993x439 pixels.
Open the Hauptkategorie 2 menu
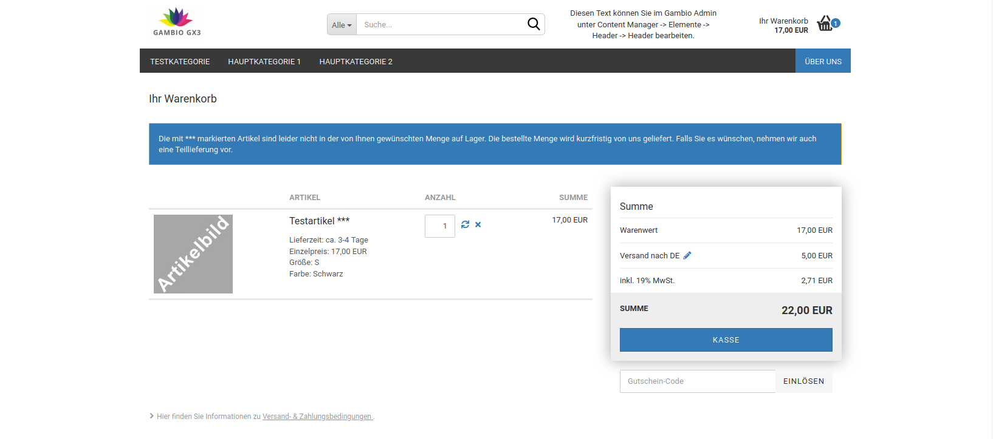356,61
